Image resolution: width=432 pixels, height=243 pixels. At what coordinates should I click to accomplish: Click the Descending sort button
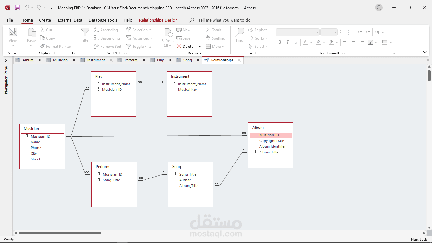point(107,38)
